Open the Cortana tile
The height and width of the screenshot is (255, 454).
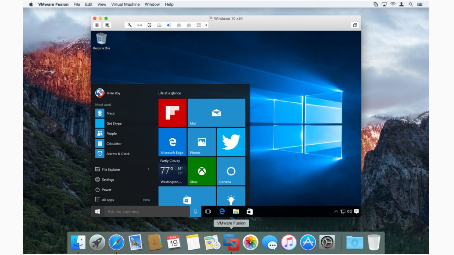tap(231, 171)
